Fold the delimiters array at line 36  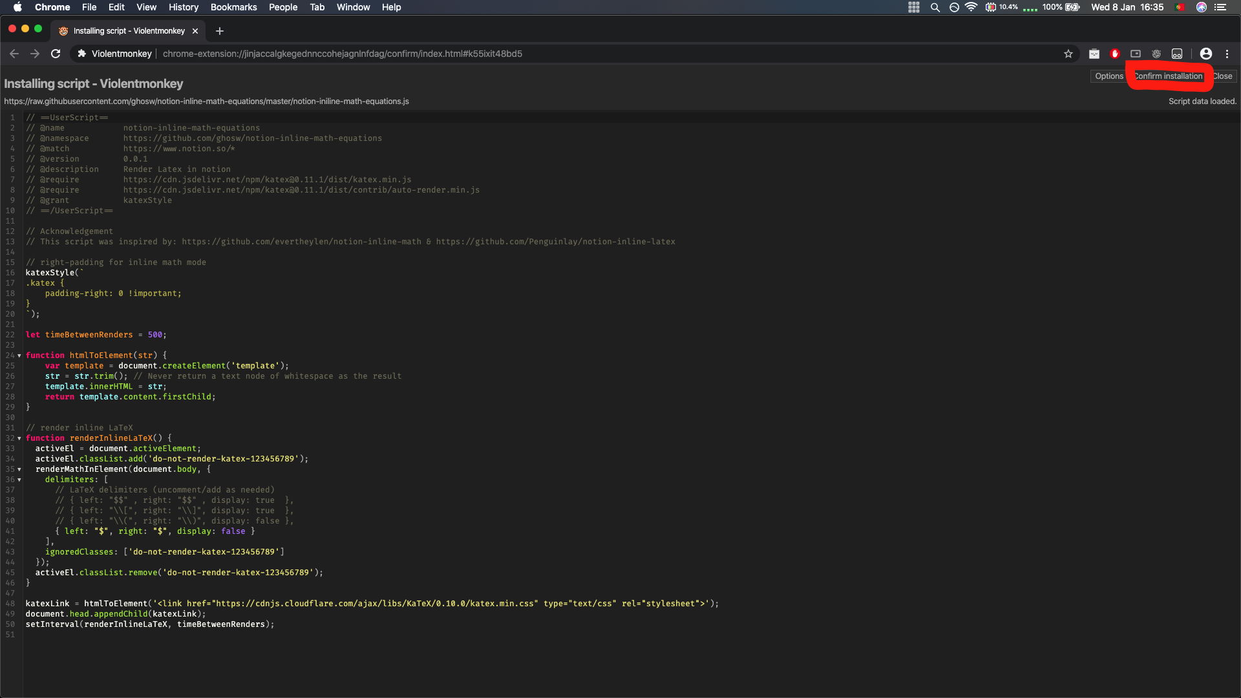(19, 480)
